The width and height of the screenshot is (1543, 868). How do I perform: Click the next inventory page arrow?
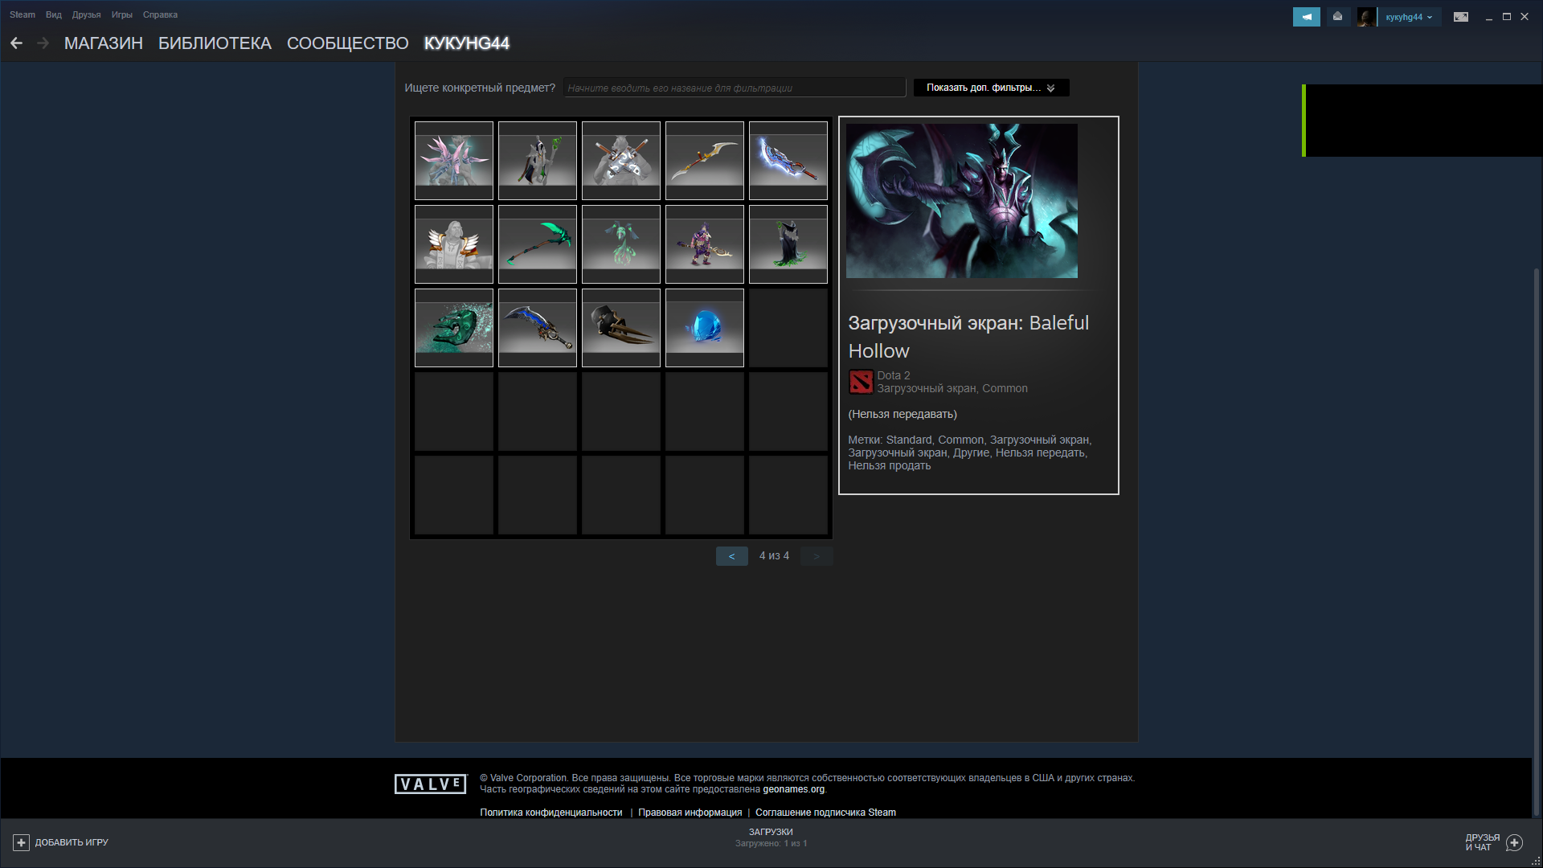pos(817,556)
